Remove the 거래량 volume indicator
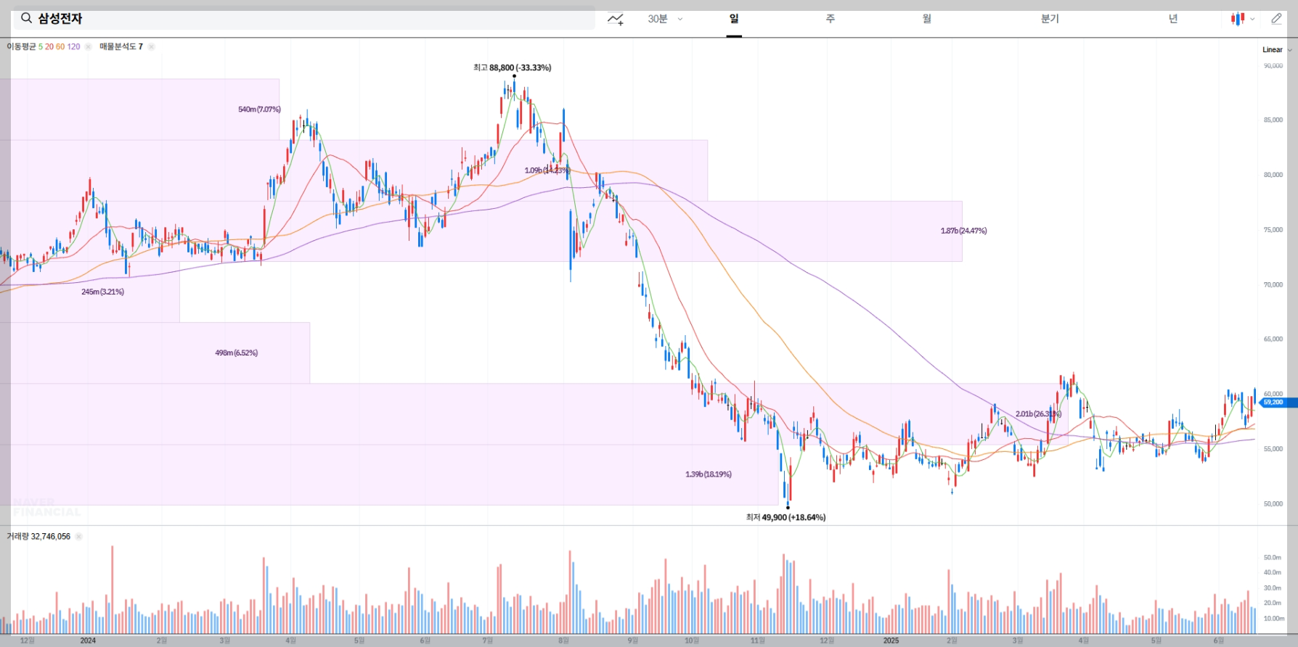Screen dimensions: 1298x647 coord(78,537)
